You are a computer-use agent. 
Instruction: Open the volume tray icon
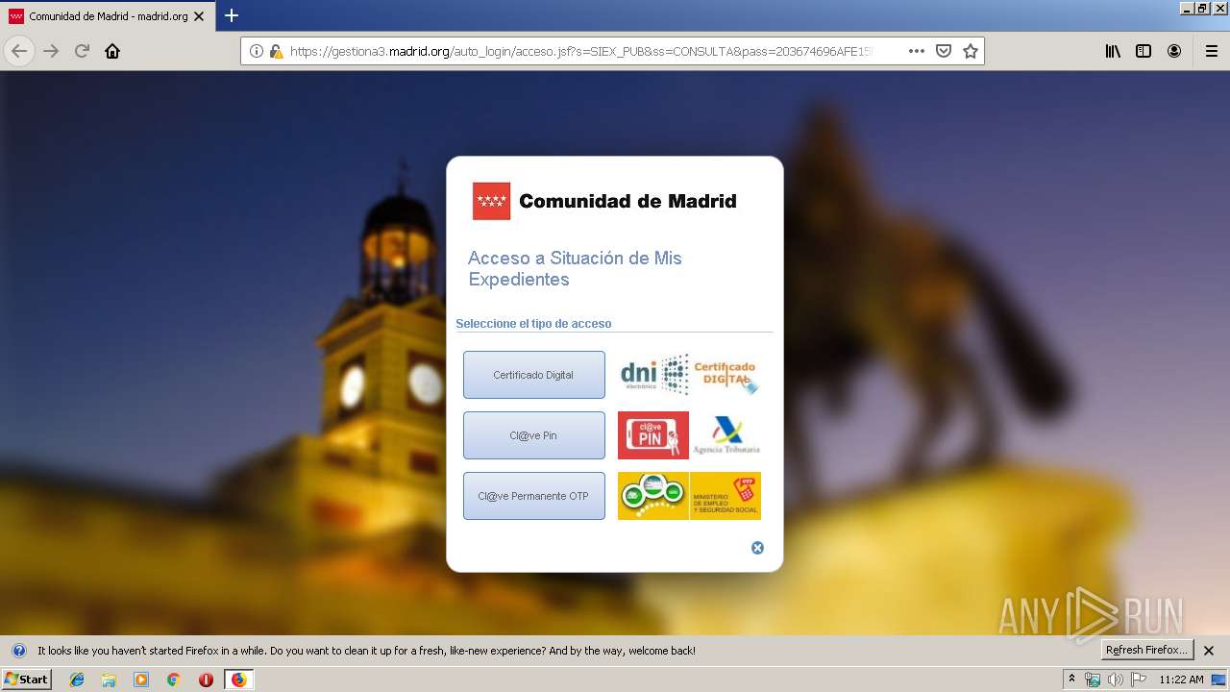[x=1115, y=680]
